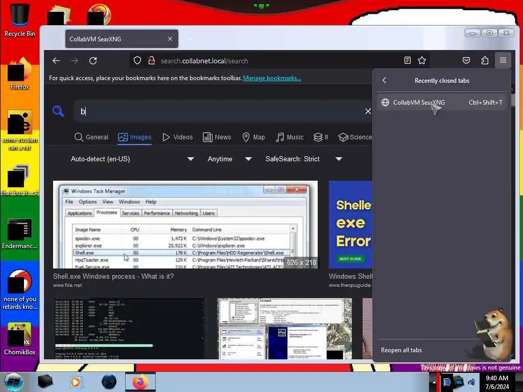The width and height of the screenshot is (523, 392).
Task: Bookmark this page with the star icon
Action: [422, 60]
